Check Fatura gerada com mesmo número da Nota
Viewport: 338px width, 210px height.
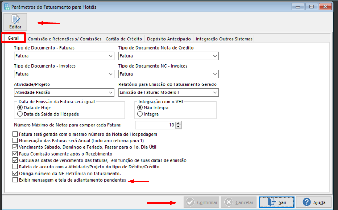(x=15, y=134)
